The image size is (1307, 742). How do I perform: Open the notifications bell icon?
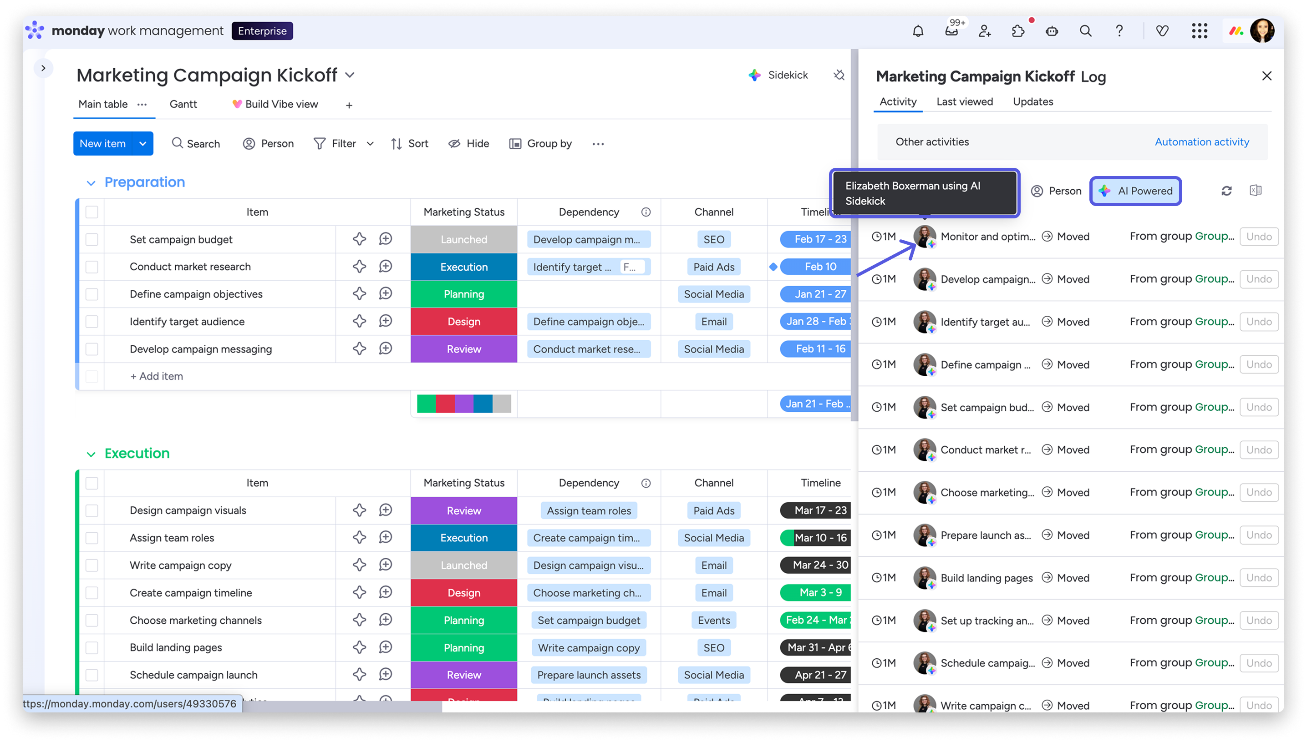coord(918,31)
